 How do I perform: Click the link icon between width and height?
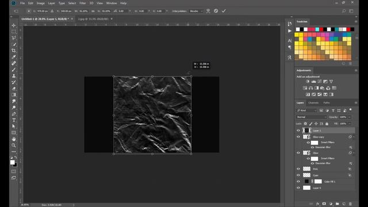pyautogui.click(x=93, y=11)
